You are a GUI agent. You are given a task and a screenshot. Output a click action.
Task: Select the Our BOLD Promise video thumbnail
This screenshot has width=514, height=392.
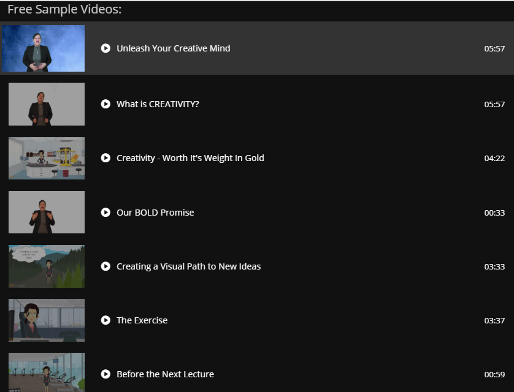point(47,213)
